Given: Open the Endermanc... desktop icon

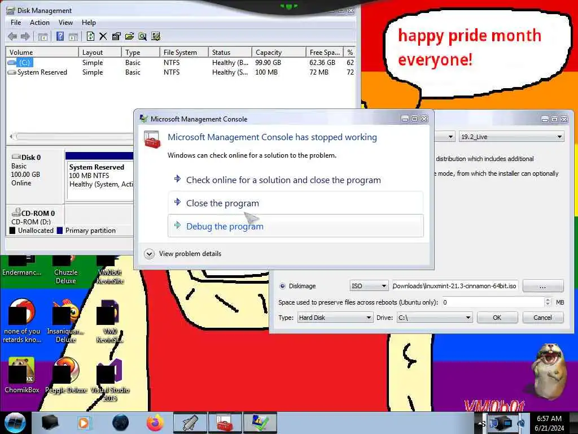Looking at the screenshot, I should (x=22, y=265).
